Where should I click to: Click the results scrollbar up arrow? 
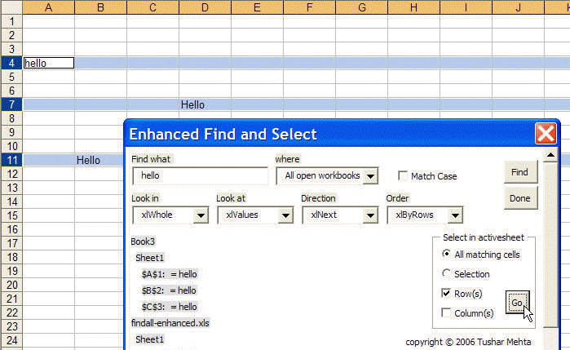pos(552,156)
